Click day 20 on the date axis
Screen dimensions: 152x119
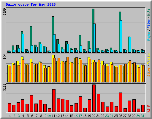94,116
